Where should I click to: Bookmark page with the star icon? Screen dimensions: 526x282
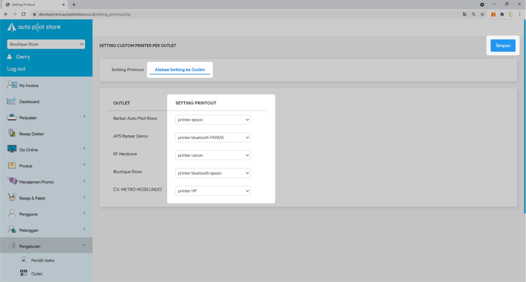482,14
